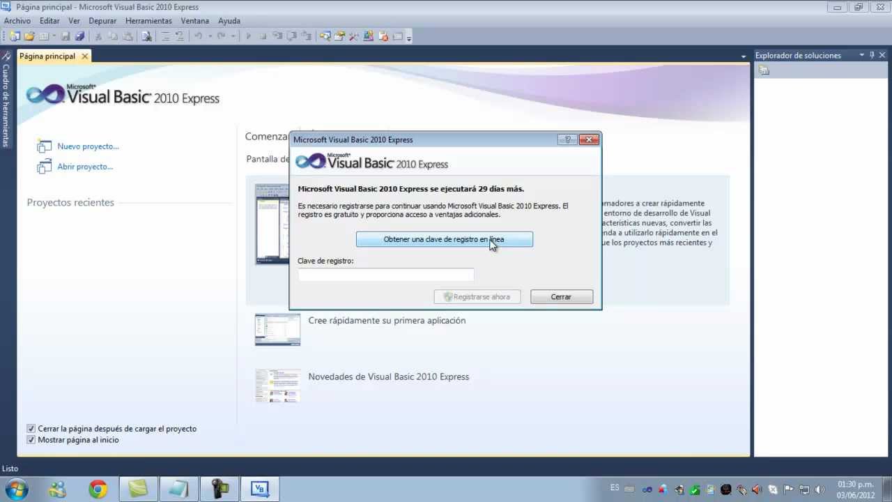Screen dimensions: 892x502
Task: Expand the Undo history dropdown arrow
Action: pos(210,36)
